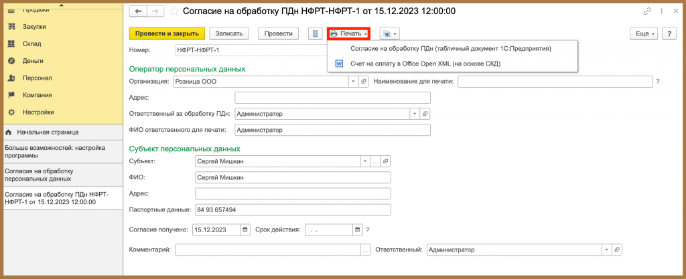The image size is (686, 279).
Task: Click ФИО ответственного для печати field
Action: (332, 130)
